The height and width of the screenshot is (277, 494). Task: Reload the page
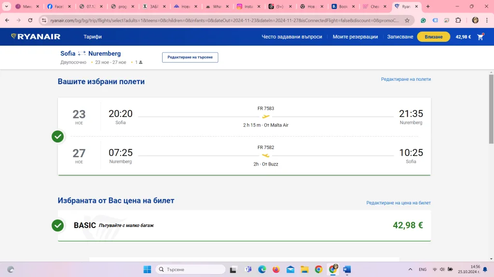point(30,20)
